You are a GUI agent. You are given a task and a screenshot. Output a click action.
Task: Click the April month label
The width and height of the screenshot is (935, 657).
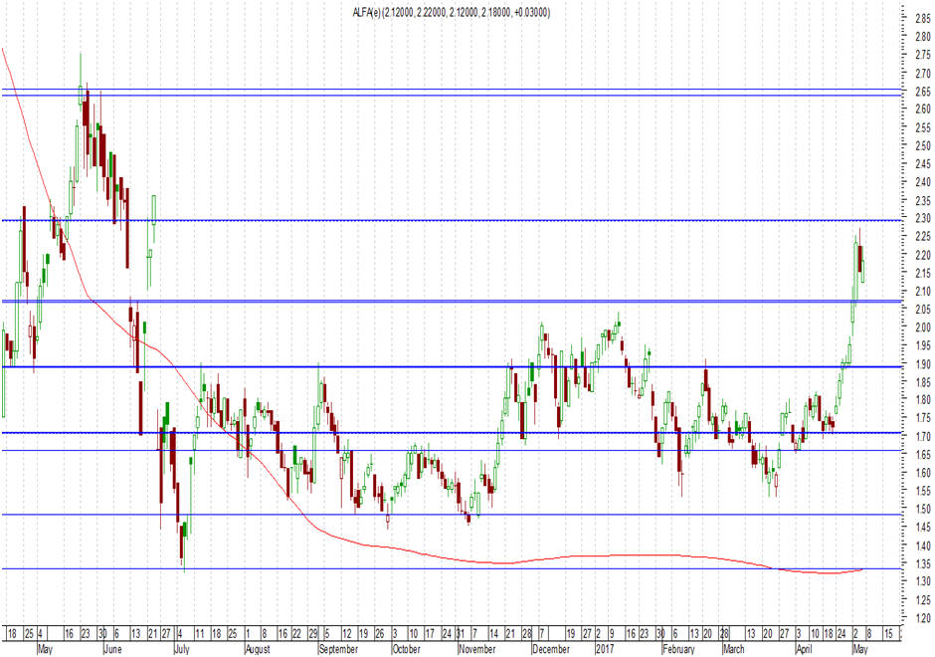(805, 649)
